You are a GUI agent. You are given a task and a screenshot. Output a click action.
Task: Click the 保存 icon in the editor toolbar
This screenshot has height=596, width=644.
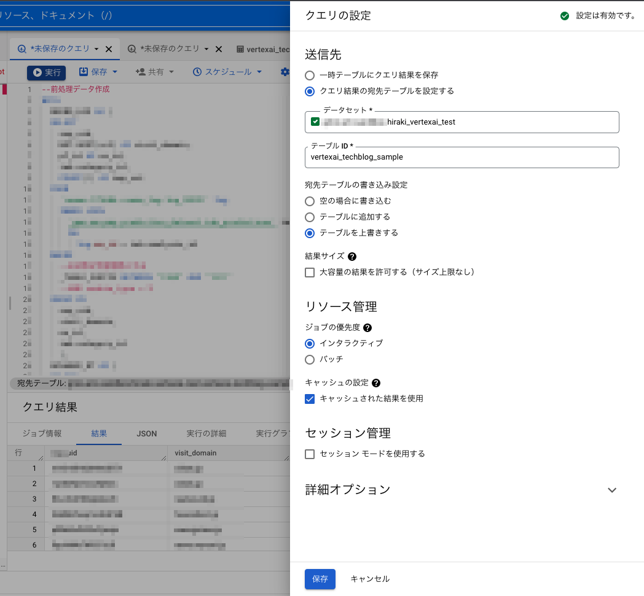[x=84, y=72]
